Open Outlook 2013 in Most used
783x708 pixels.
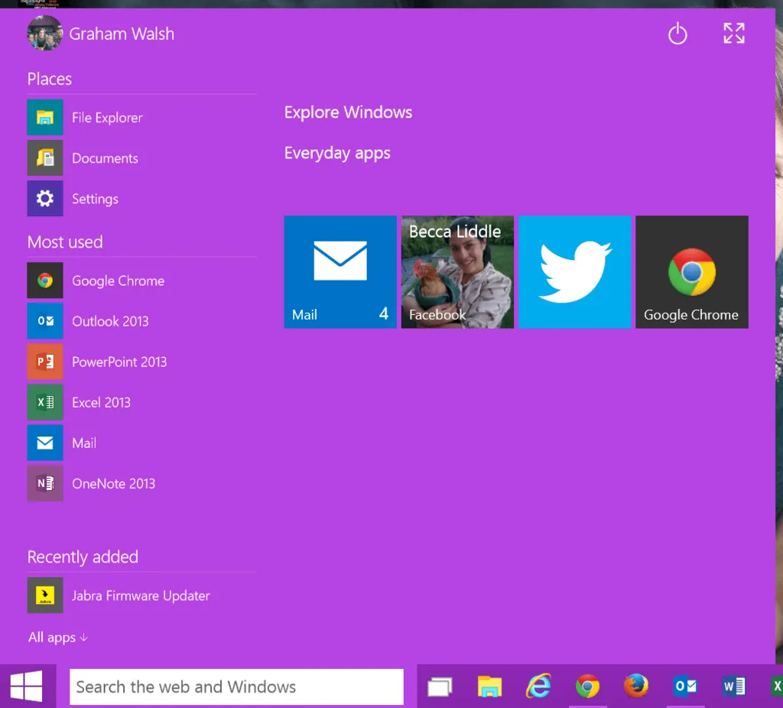pos(110,321)
